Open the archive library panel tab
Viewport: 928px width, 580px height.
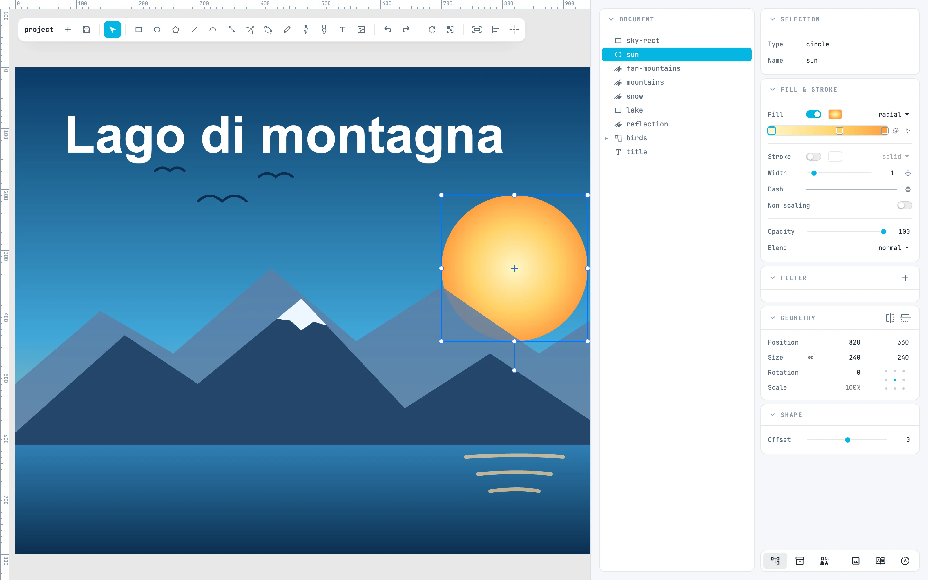tap(800, 561)
